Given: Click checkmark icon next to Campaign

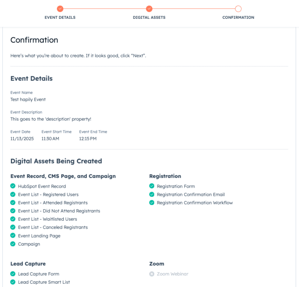Looking at the screenshot, I should (13, 244).
